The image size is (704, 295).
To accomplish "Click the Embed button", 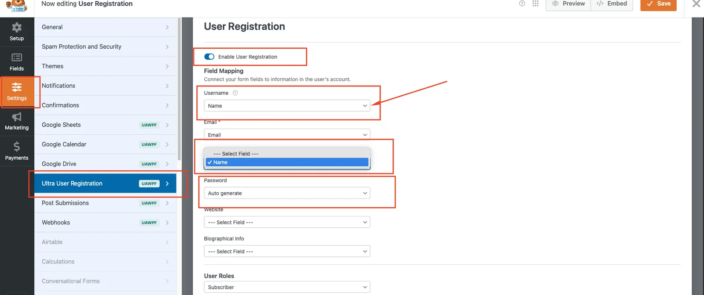I will tap(612, 4).
